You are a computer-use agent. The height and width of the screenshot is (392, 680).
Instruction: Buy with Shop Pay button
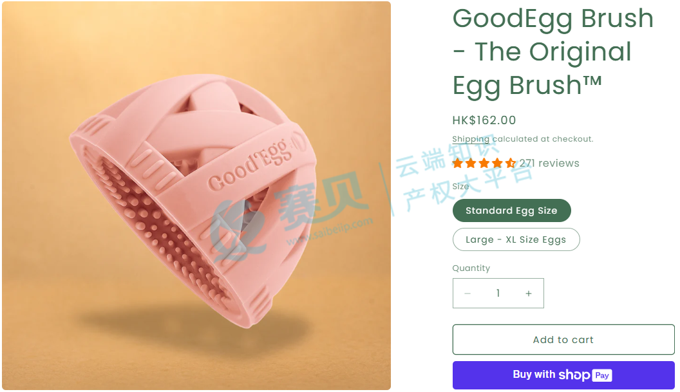(563, 375)
